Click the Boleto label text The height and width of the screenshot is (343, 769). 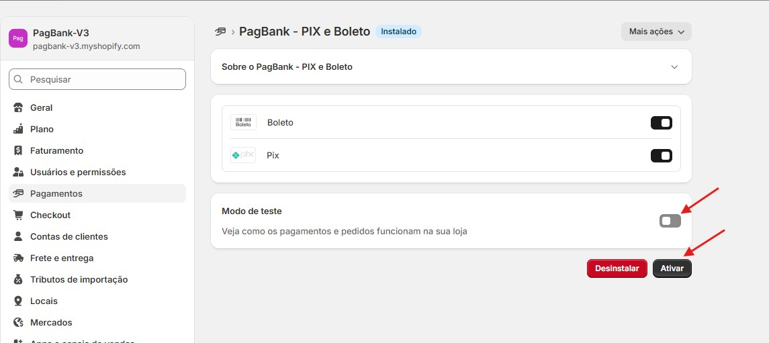[280, 123]
